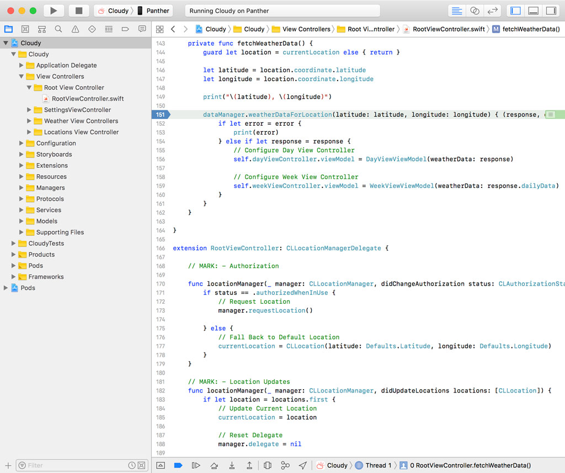The width and height of the screenshot is (565, 473).
Task: Expand the Pods project in the sidebar
Action: [x=4, y=288]
